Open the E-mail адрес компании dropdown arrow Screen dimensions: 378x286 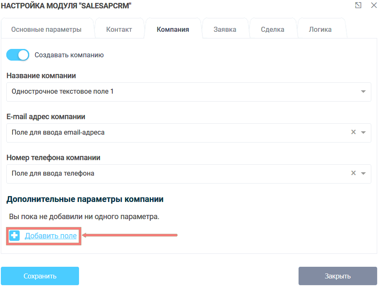tap(364, 133)
